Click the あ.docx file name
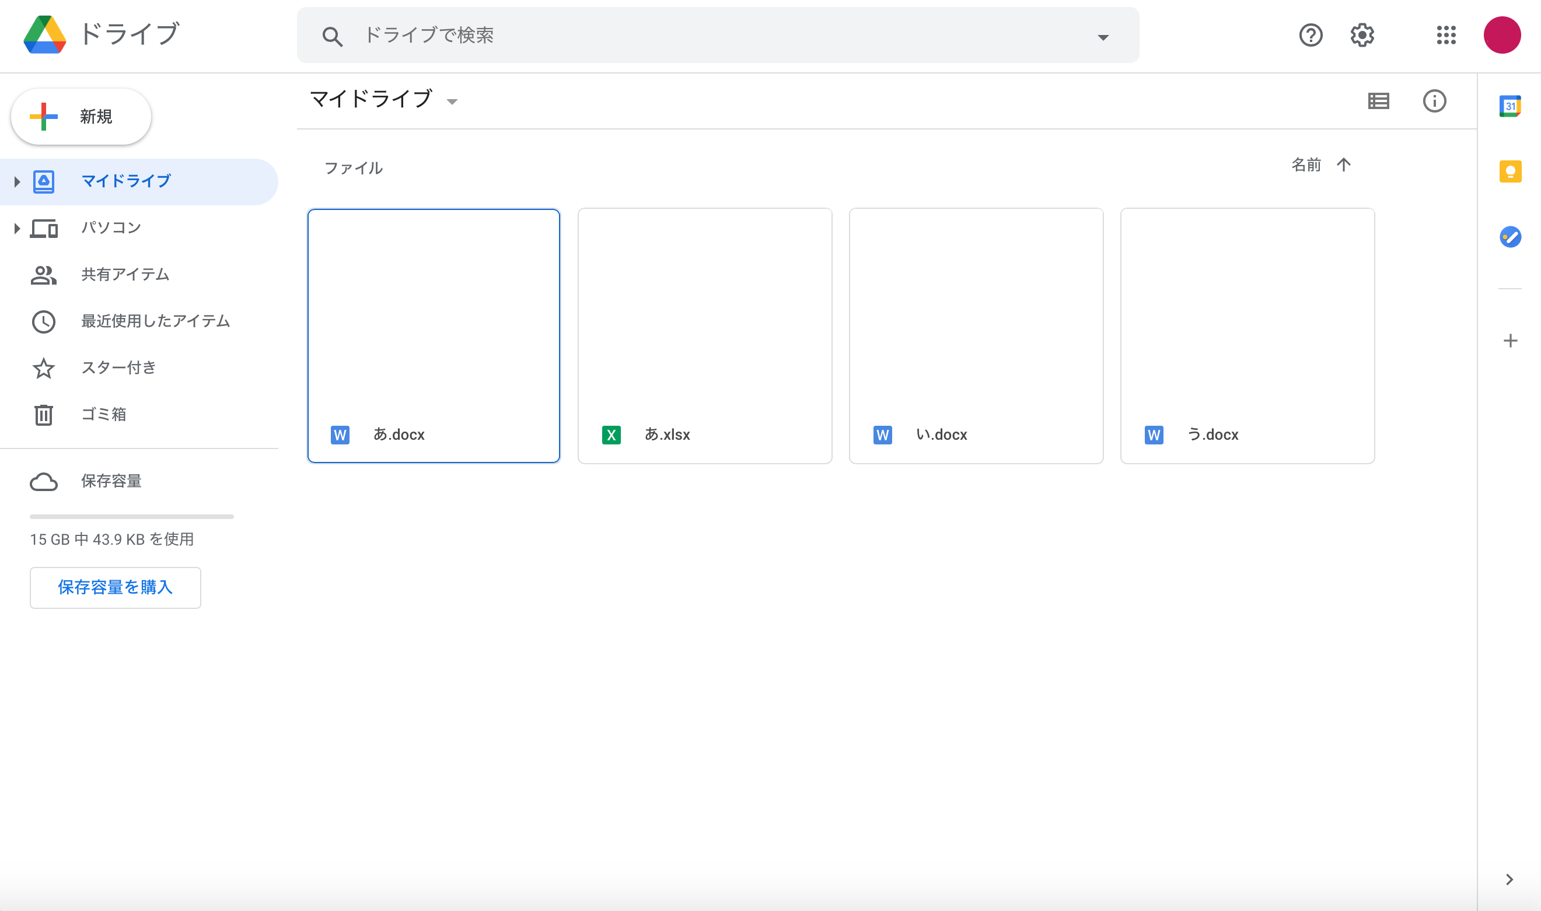Screen dimensions: 1541x911 click(399, 435)
